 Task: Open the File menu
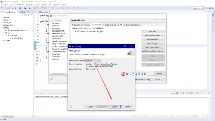click(2, 5)
